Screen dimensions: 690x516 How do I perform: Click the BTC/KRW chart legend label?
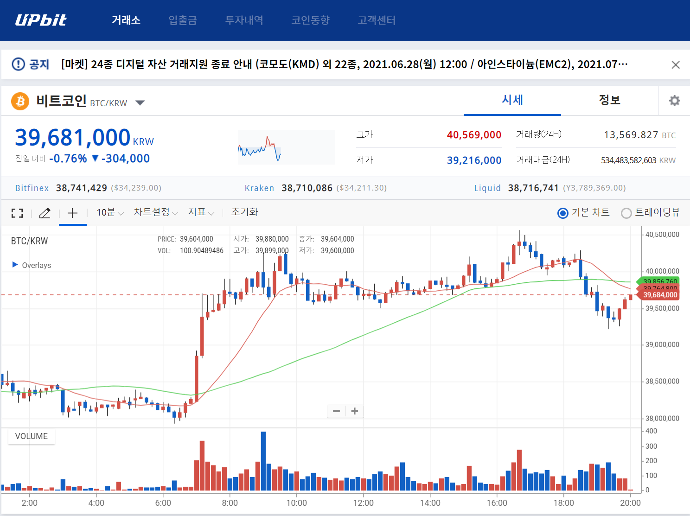tap(29, 241)
